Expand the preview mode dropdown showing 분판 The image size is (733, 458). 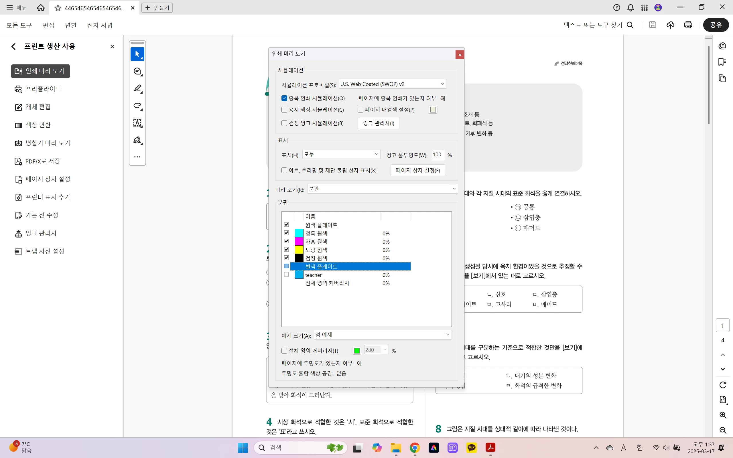click(382, 189)
